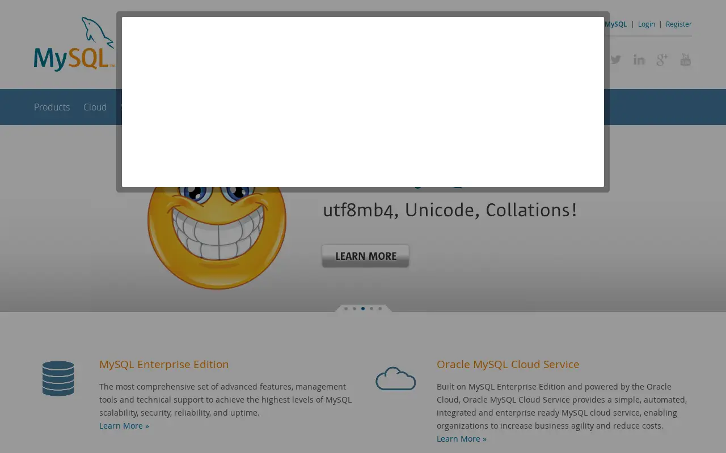The image size is (726, 453).
Task: Click the MySQL dolphin logo
Action: (74, 44)
